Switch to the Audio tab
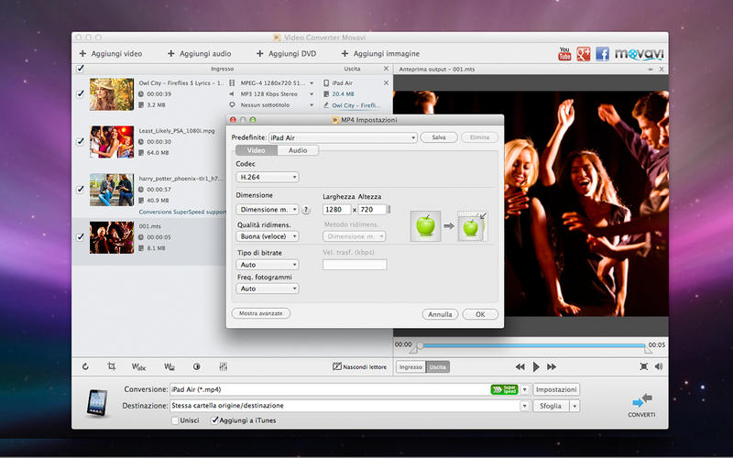 [298, 150]
